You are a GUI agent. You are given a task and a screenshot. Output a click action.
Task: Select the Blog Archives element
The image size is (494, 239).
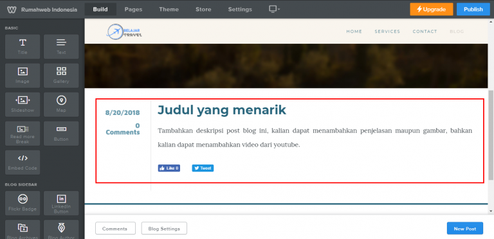(23, 229)
